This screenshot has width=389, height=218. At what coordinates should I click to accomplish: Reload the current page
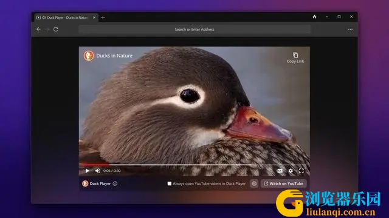click(56, 29)
